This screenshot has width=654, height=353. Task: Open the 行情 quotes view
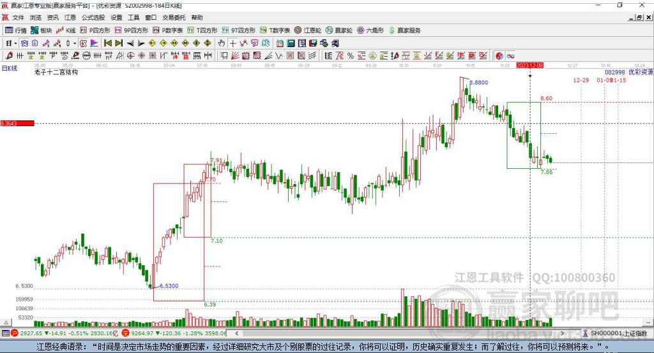point(15,31)
